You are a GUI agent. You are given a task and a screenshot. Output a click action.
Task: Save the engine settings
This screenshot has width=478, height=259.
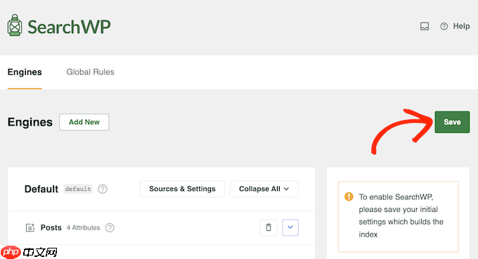[452, 122]
